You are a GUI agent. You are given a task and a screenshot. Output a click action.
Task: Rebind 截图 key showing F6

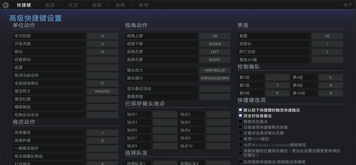tap(327, 36)
